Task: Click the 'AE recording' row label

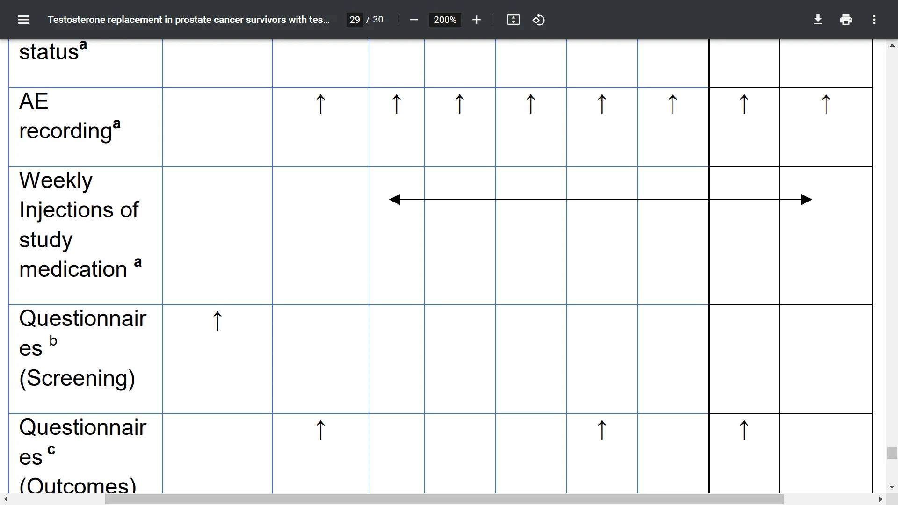Action: click(x=70, y=116)
